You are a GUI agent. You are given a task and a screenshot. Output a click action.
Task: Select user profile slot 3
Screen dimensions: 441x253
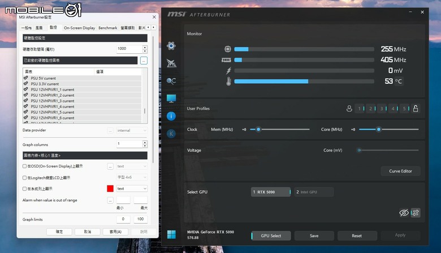coord(382,109)
